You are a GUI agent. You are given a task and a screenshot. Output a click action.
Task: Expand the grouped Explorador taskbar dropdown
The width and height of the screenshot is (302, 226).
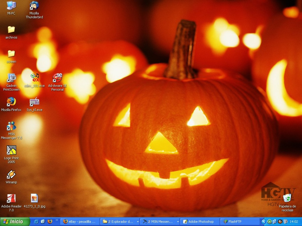click(138, 222)
